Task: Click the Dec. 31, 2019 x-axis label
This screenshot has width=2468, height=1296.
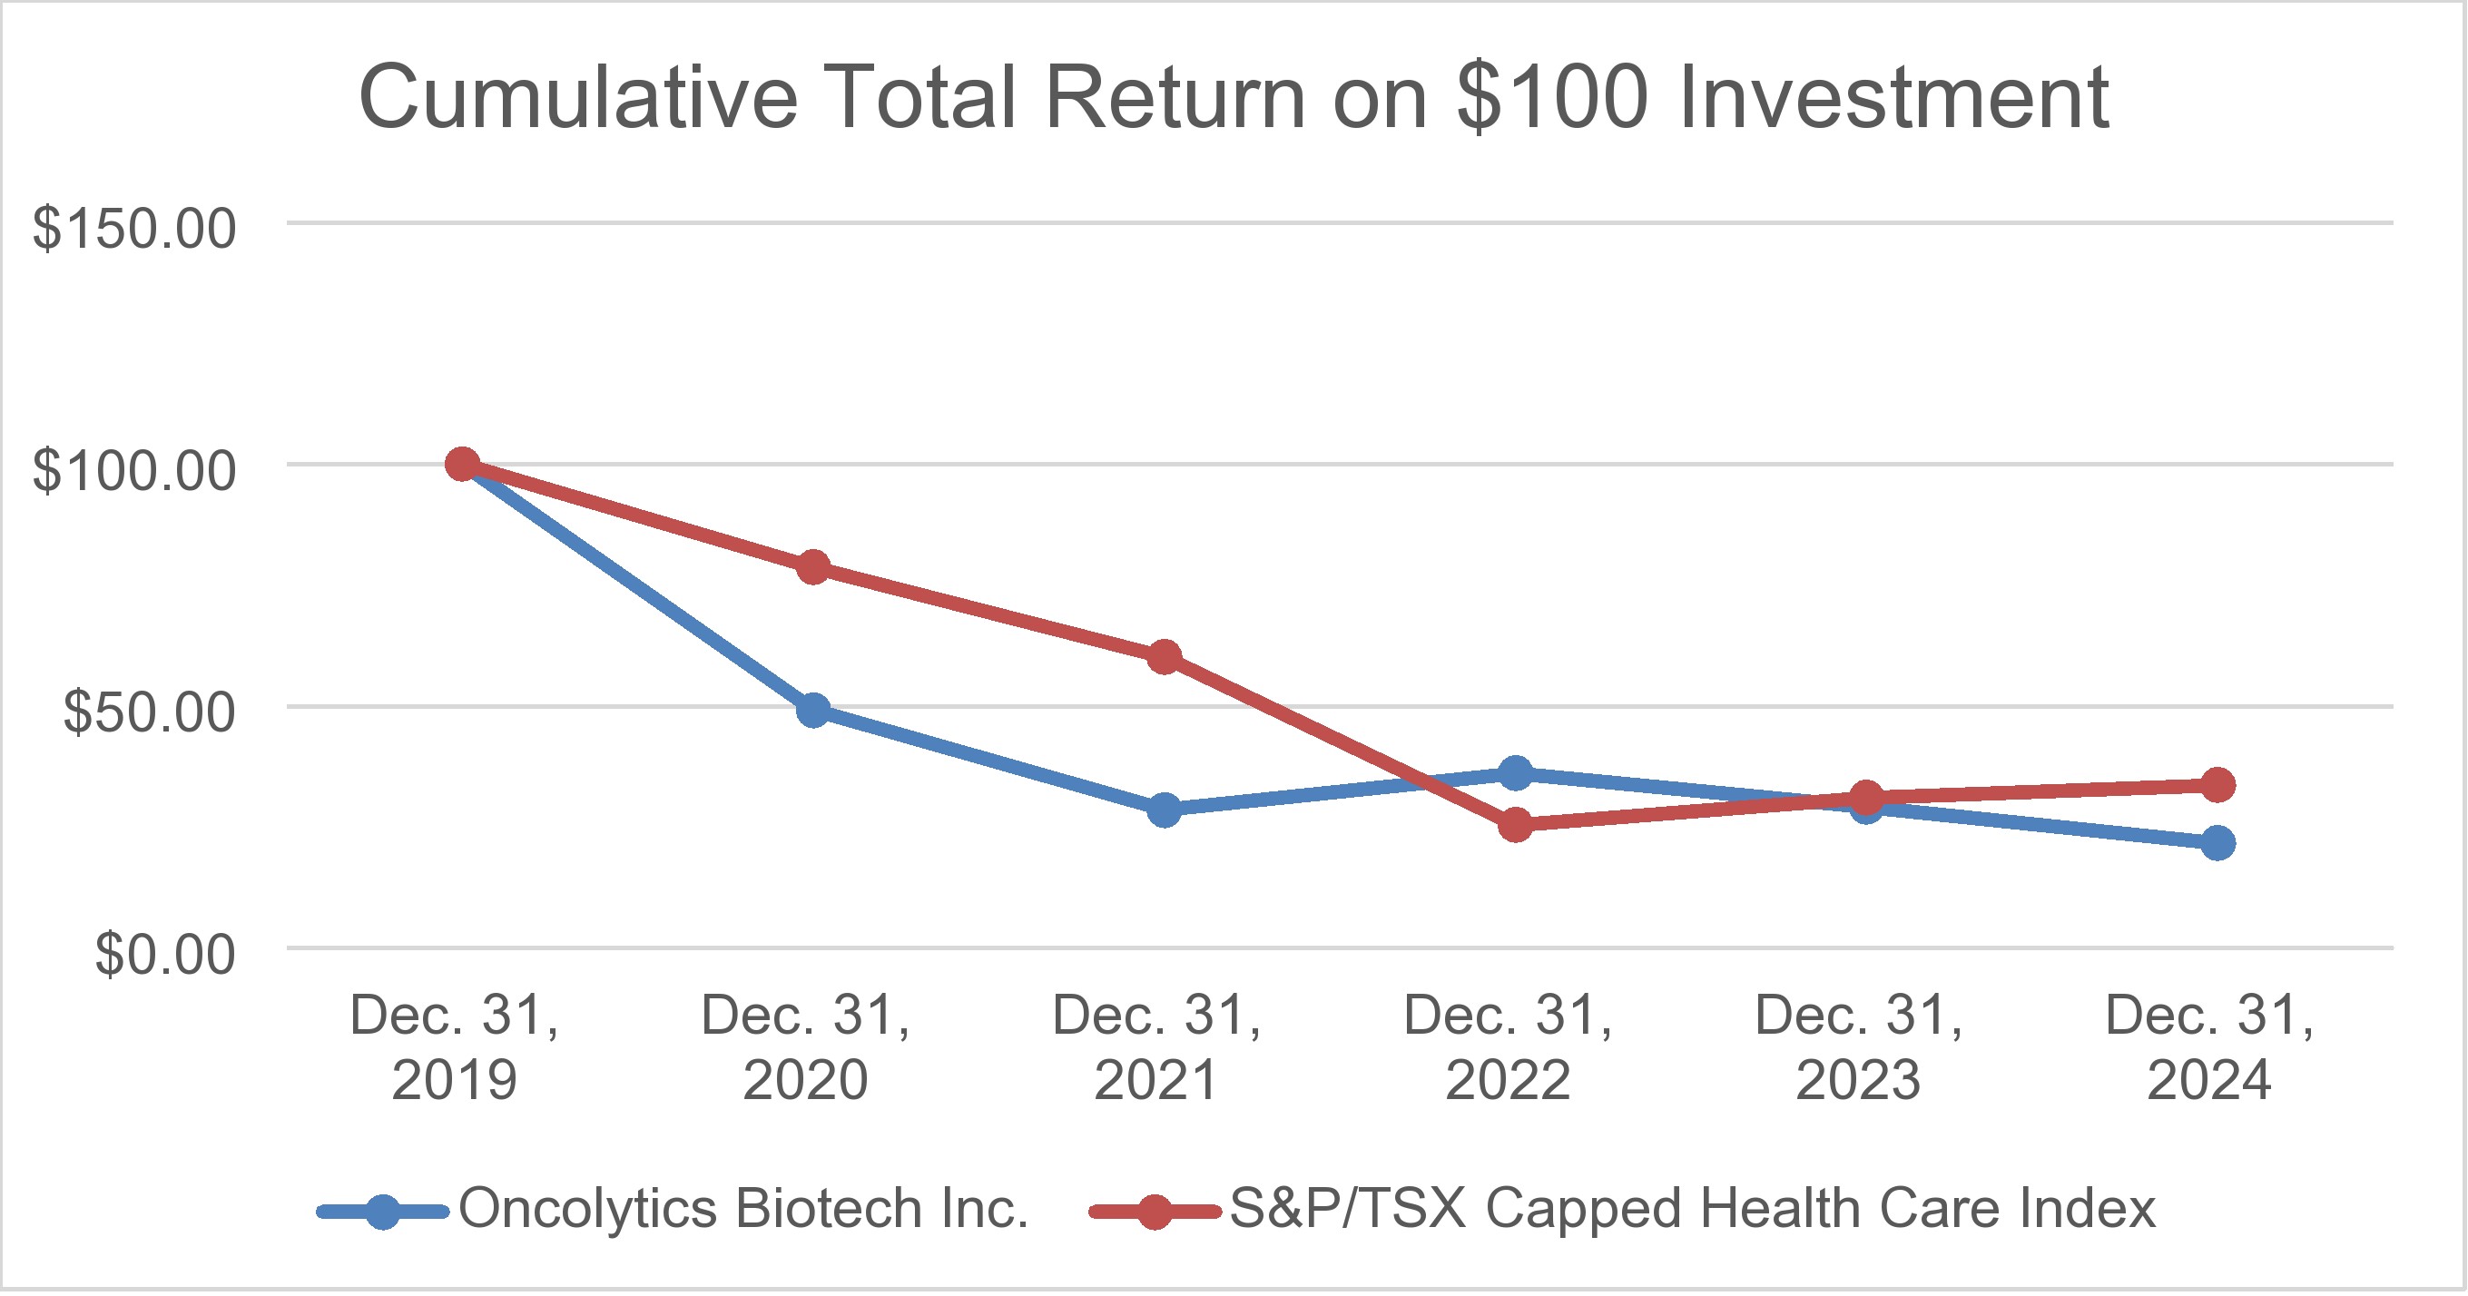Action: point(454,1048)
